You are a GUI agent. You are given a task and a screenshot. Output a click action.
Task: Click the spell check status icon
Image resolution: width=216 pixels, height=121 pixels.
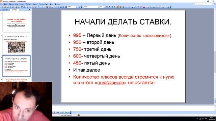[79, 115]
